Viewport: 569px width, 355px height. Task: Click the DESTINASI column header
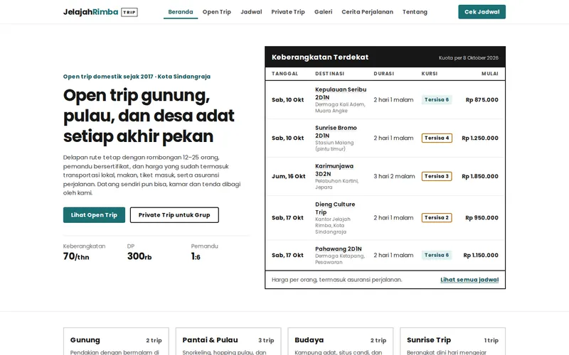(x=329, y=74)
